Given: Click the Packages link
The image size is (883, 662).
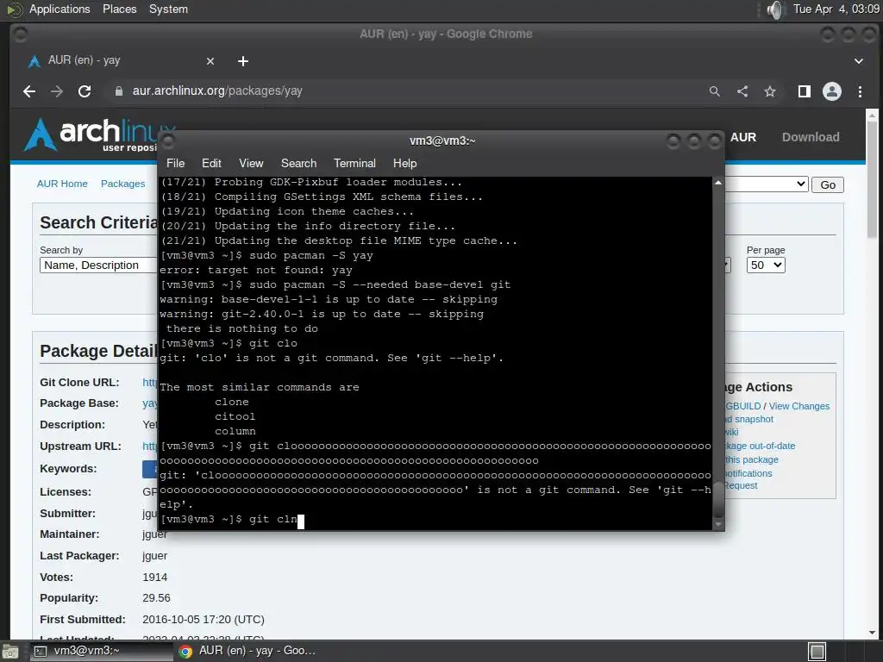Looking at the screenshot, I should (122, 184).
